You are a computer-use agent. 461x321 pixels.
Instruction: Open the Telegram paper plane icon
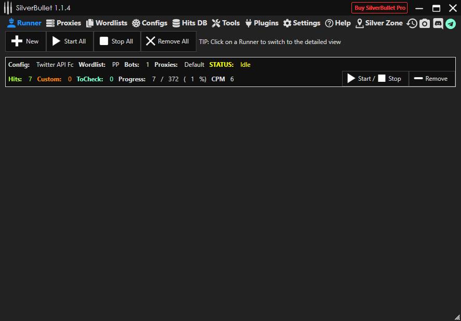click(451, 23)
